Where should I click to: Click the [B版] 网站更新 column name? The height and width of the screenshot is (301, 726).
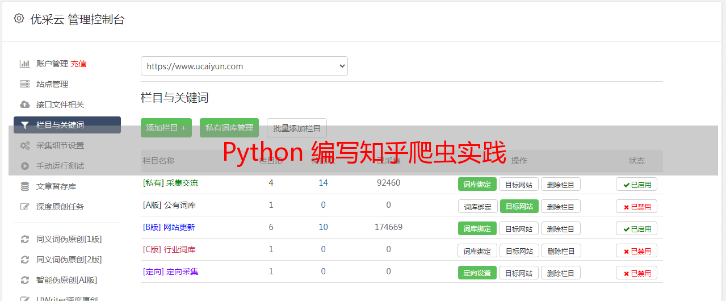[169, 227]
